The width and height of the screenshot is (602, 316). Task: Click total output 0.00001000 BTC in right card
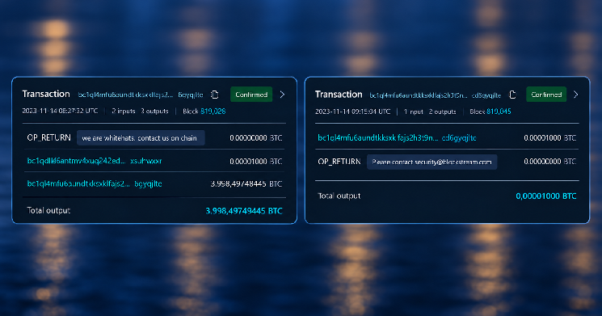(x=546, y=196)
